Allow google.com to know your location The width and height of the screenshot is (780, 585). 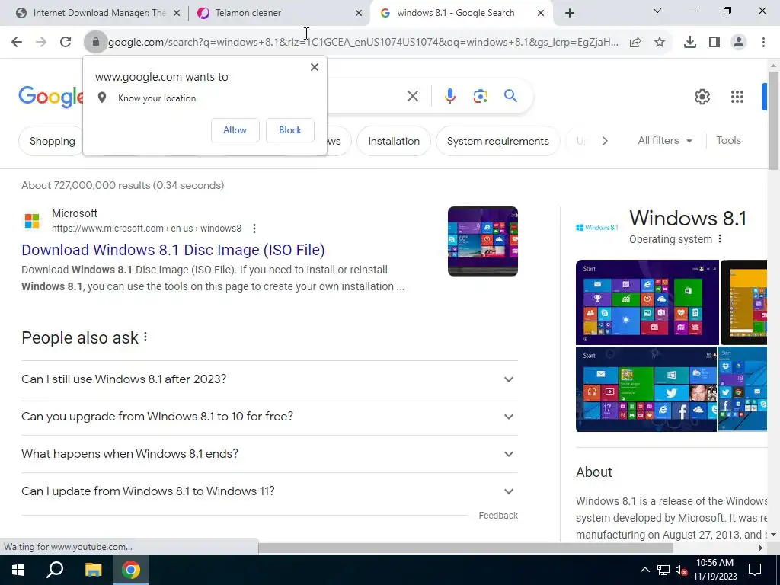click(235, 130)
